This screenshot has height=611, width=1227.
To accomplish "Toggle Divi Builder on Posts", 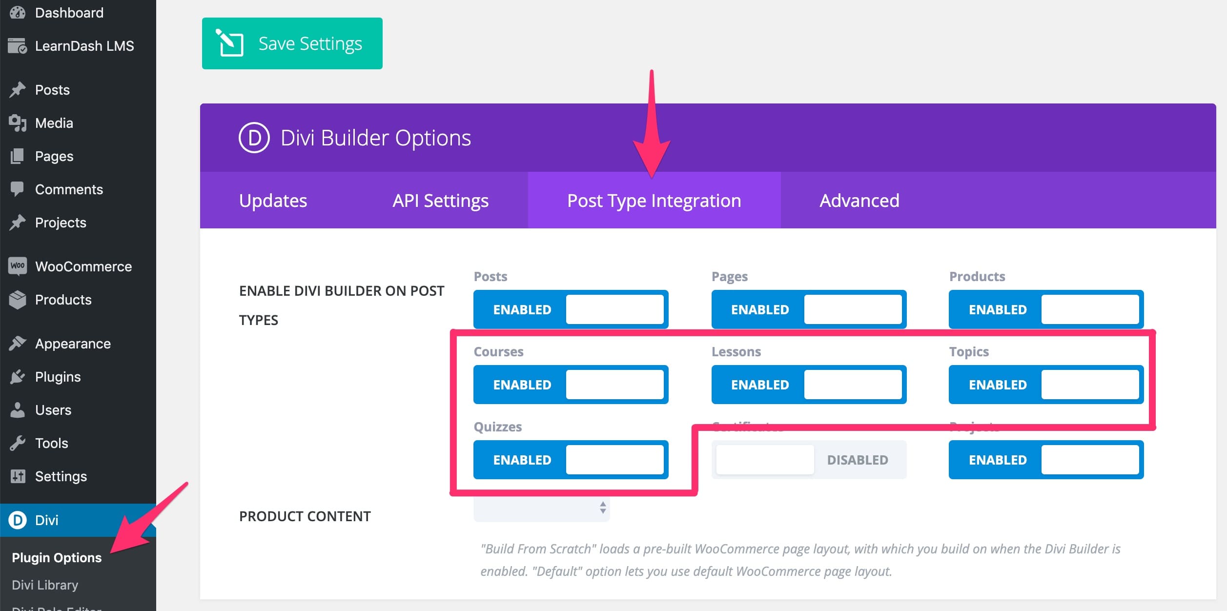I will (x=571, y=309).
